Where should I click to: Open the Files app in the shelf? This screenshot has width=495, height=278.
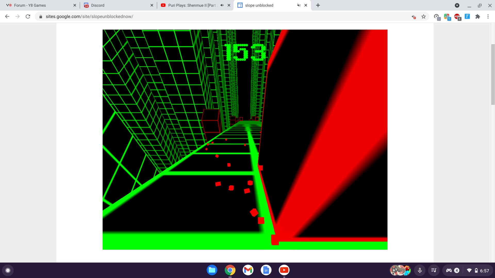tap(212, 270)
